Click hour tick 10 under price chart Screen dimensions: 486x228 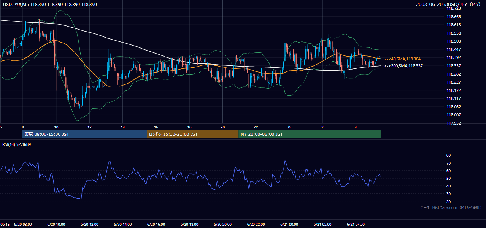pyautogui.click(x=56, y=127)
